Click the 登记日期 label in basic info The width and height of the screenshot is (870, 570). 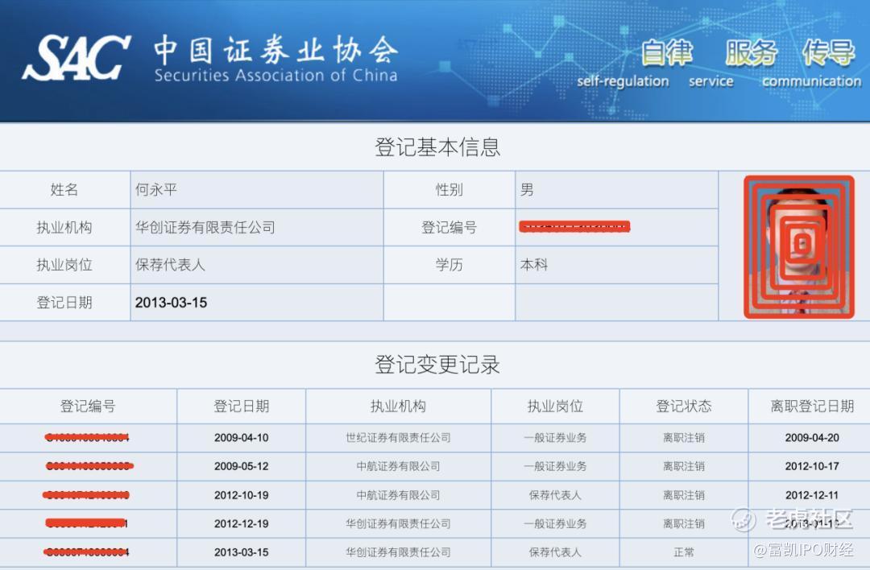coord(64,303)
